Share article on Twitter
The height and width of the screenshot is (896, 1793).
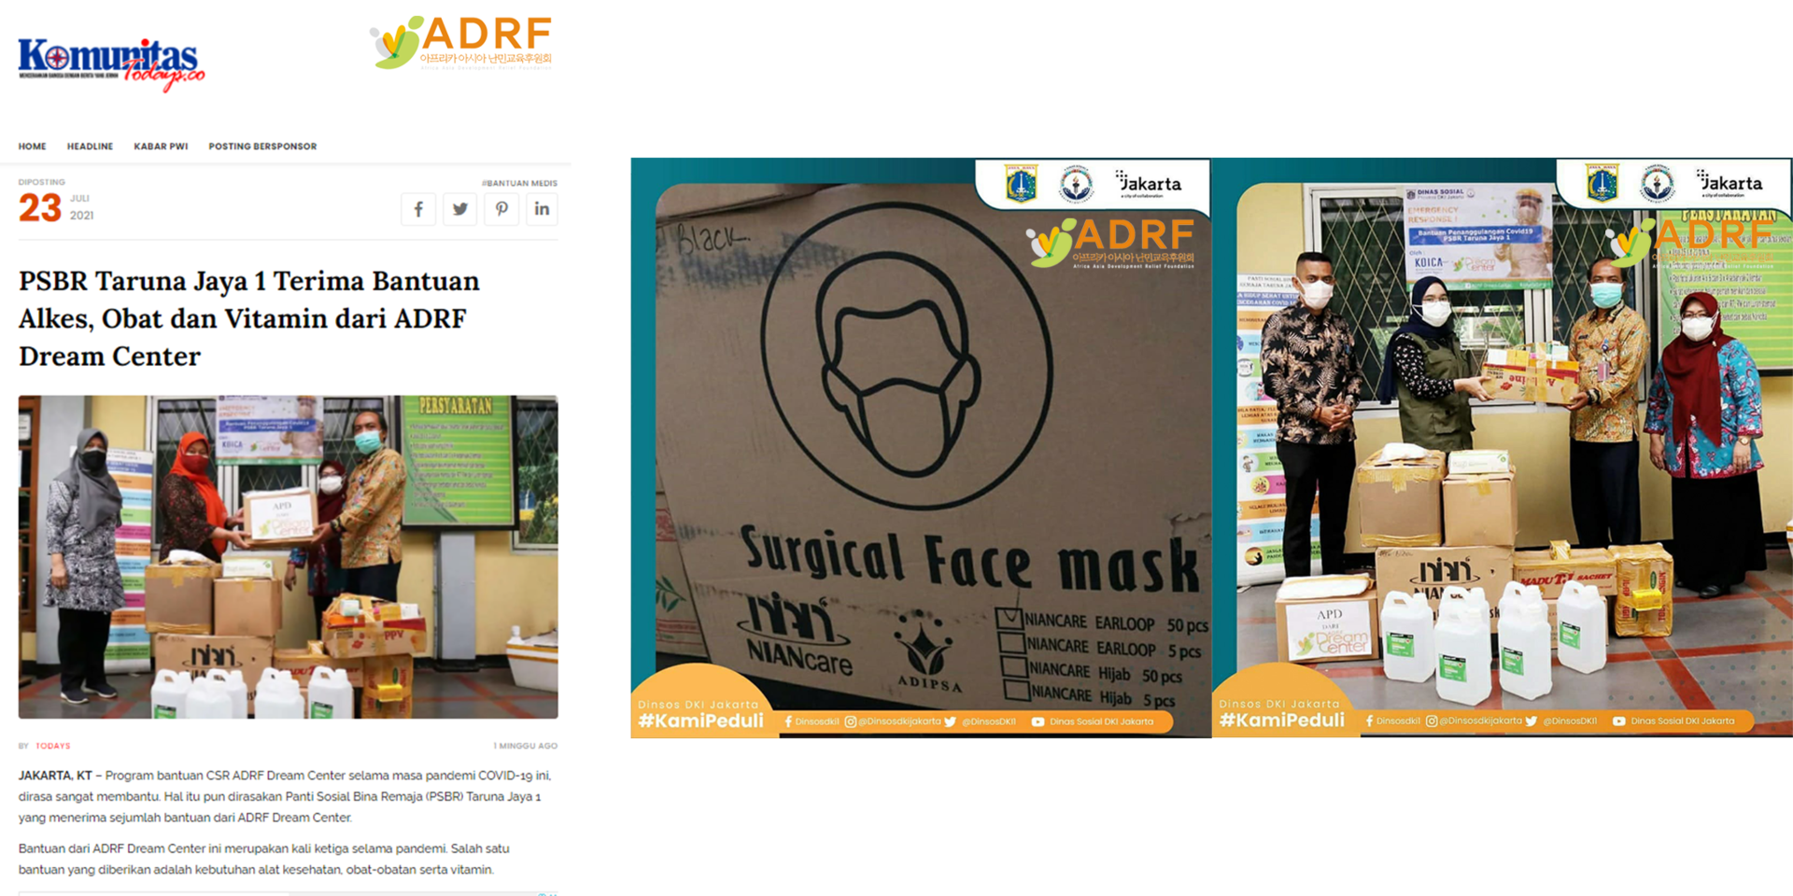(459, 209)
